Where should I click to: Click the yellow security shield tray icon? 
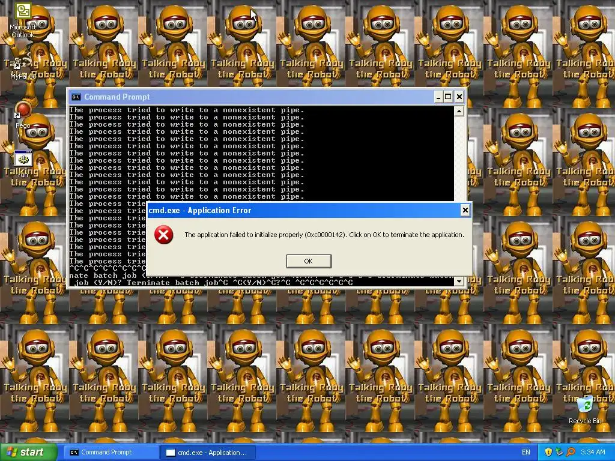548,452
